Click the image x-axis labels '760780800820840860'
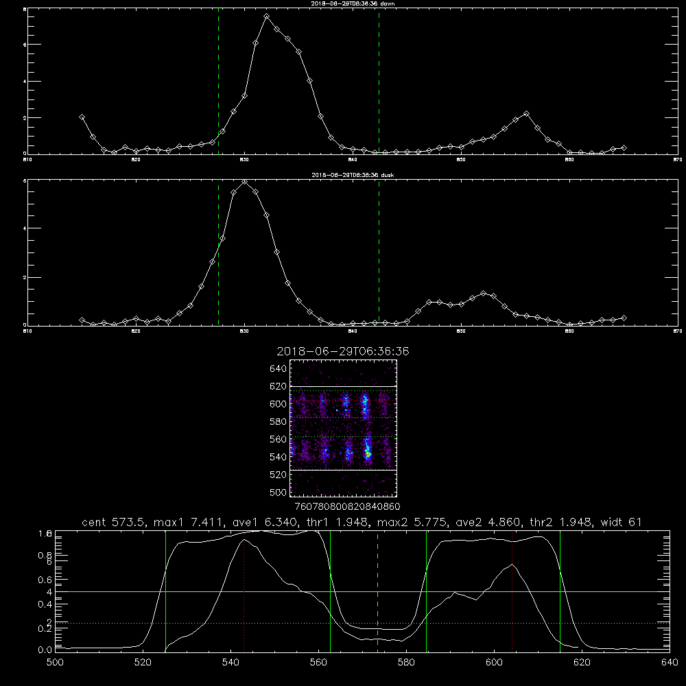686x686 pixels. tap(348, 507)
